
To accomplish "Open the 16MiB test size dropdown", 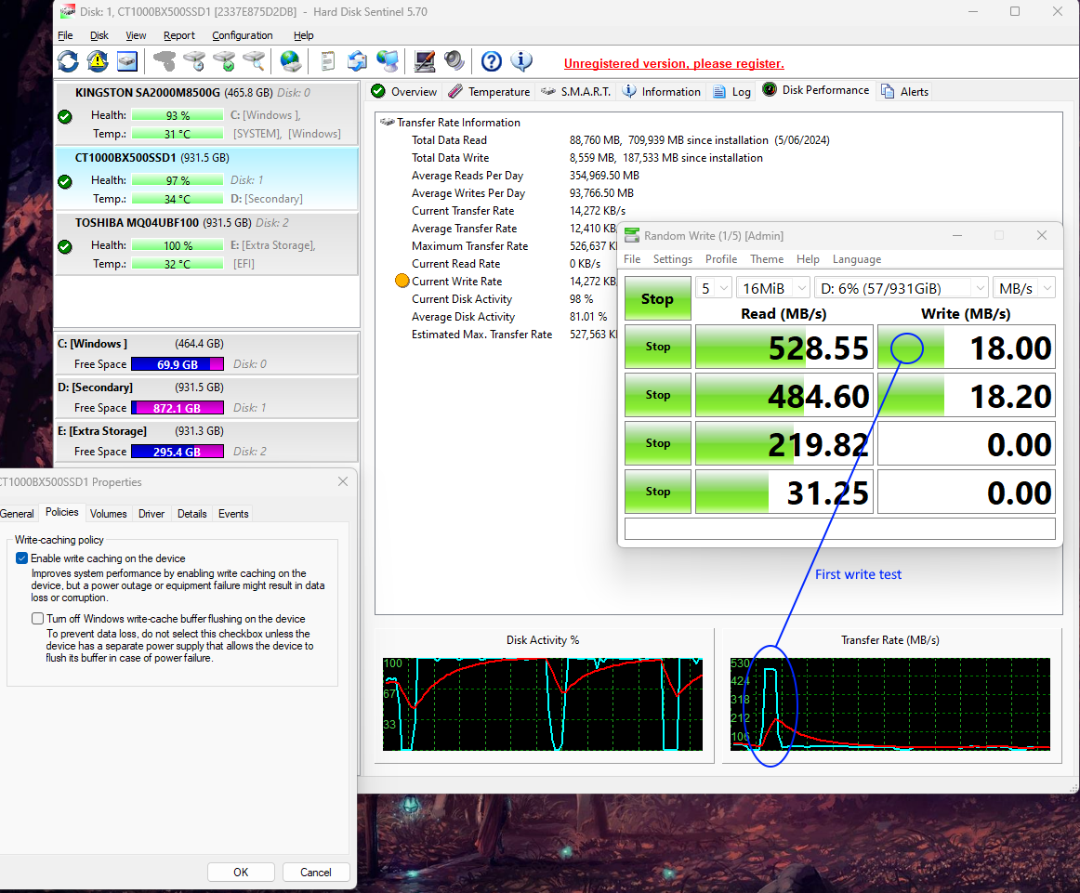I will 772,288.
